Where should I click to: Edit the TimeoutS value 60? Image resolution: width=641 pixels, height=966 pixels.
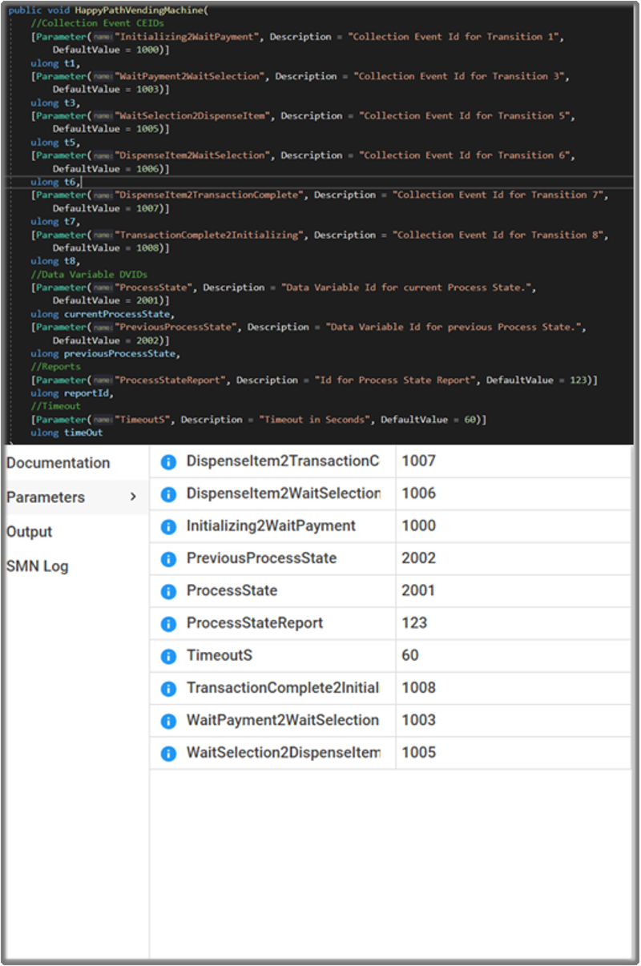(x=410, y=655)
